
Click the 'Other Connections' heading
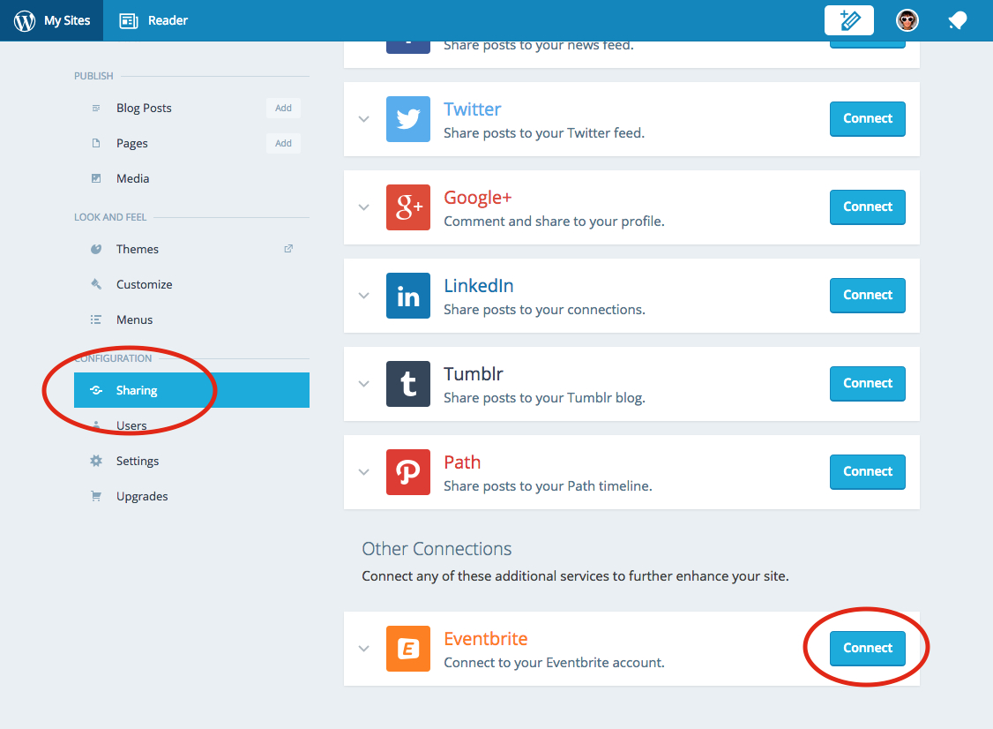[x=437, y=549]
